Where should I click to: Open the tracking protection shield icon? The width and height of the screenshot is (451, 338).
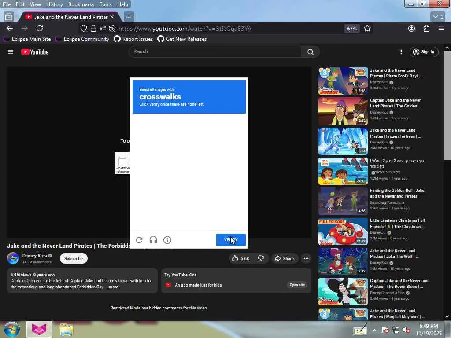[83, 28]
